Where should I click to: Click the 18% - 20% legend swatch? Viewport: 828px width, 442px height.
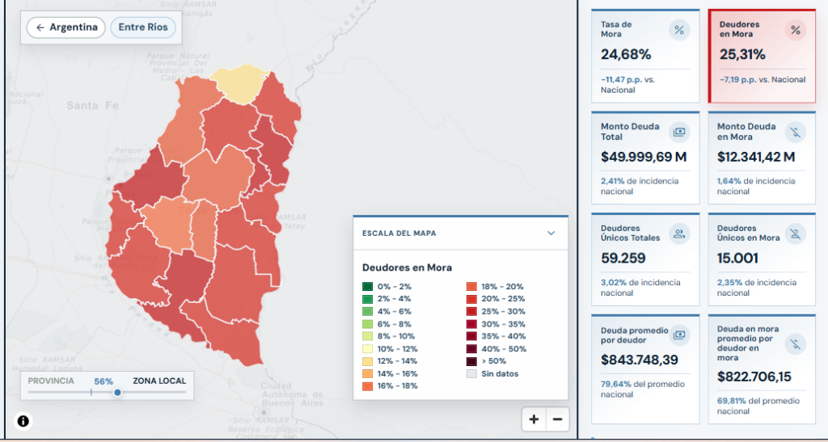pos(471,287)
